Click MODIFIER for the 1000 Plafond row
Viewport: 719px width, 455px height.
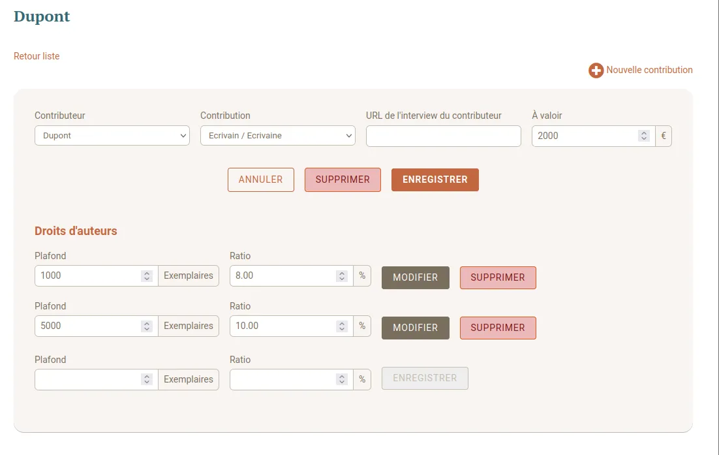416,277
